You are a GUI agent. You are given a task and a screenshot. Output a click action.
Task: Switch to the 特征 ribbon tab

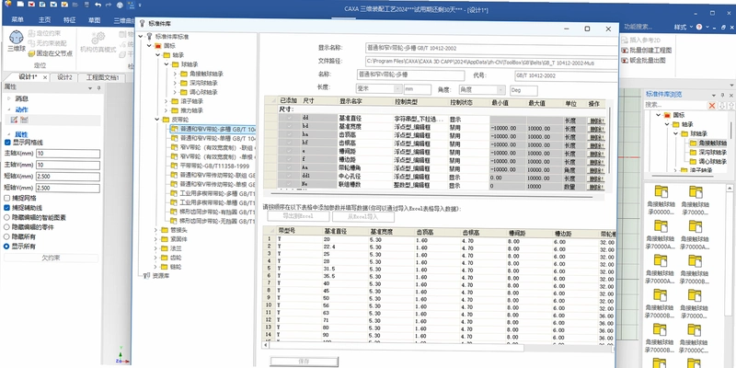coord(70,19)
